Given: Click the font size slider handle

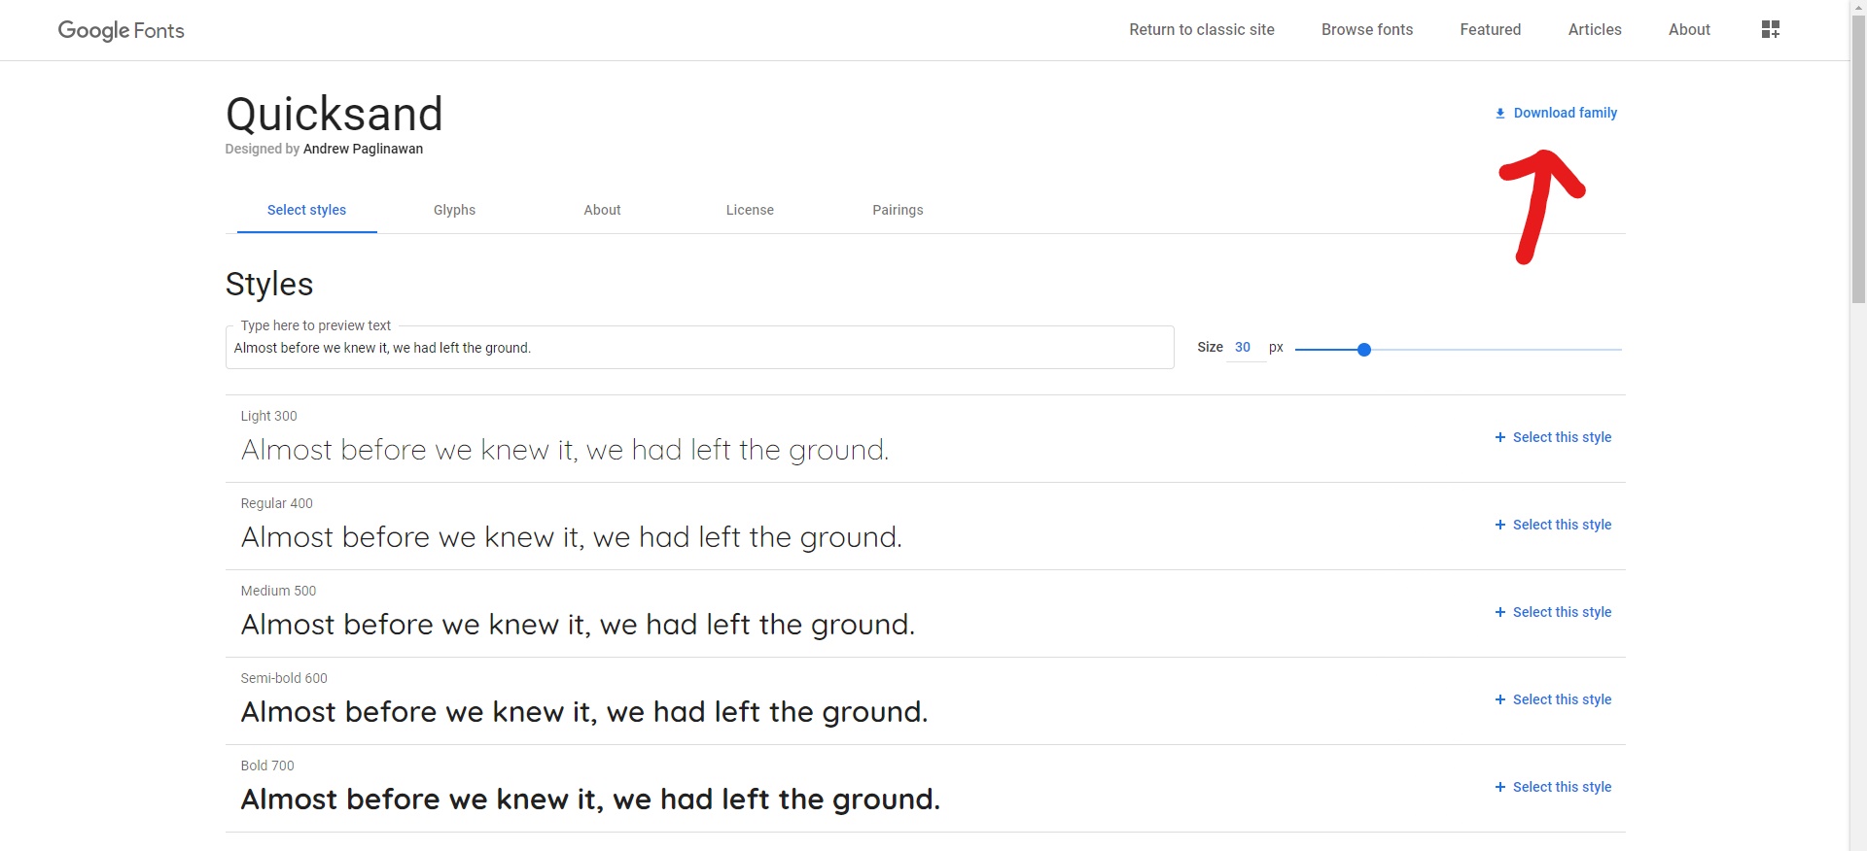Looking at the screenshot, I should point(1363,350).
